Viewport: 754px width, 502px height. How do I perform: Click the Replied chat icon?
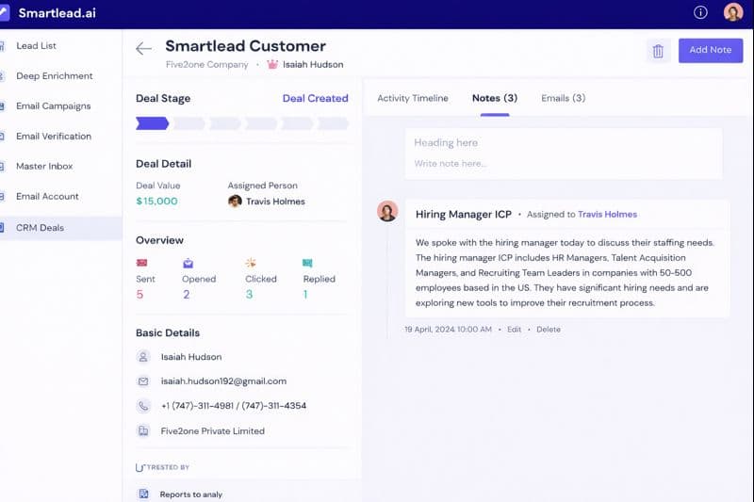[307, 263]
